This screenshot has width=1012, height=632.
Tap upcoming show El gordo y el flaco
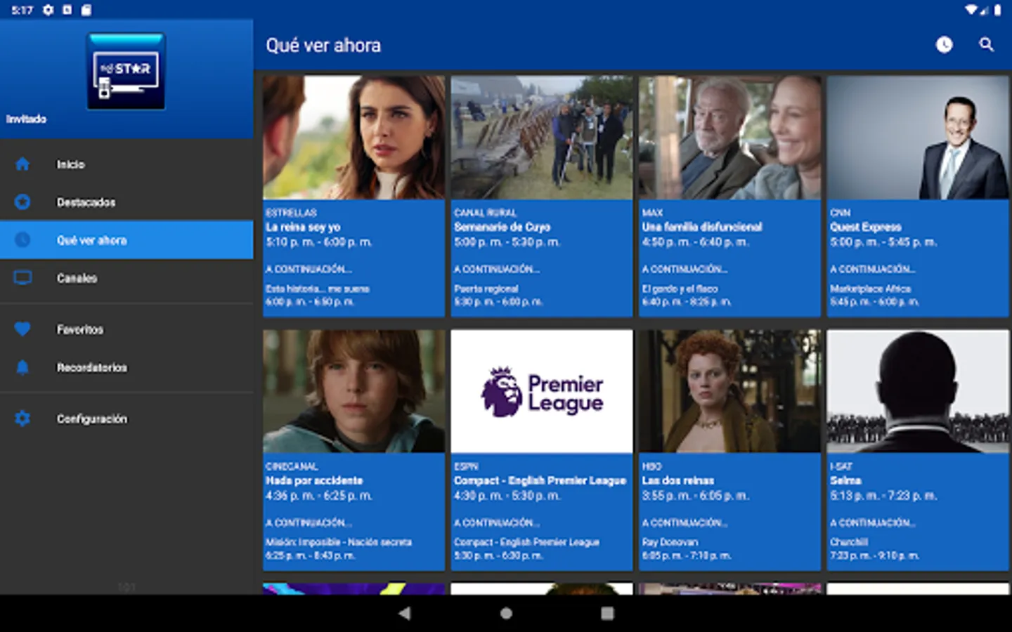[680, 289]
